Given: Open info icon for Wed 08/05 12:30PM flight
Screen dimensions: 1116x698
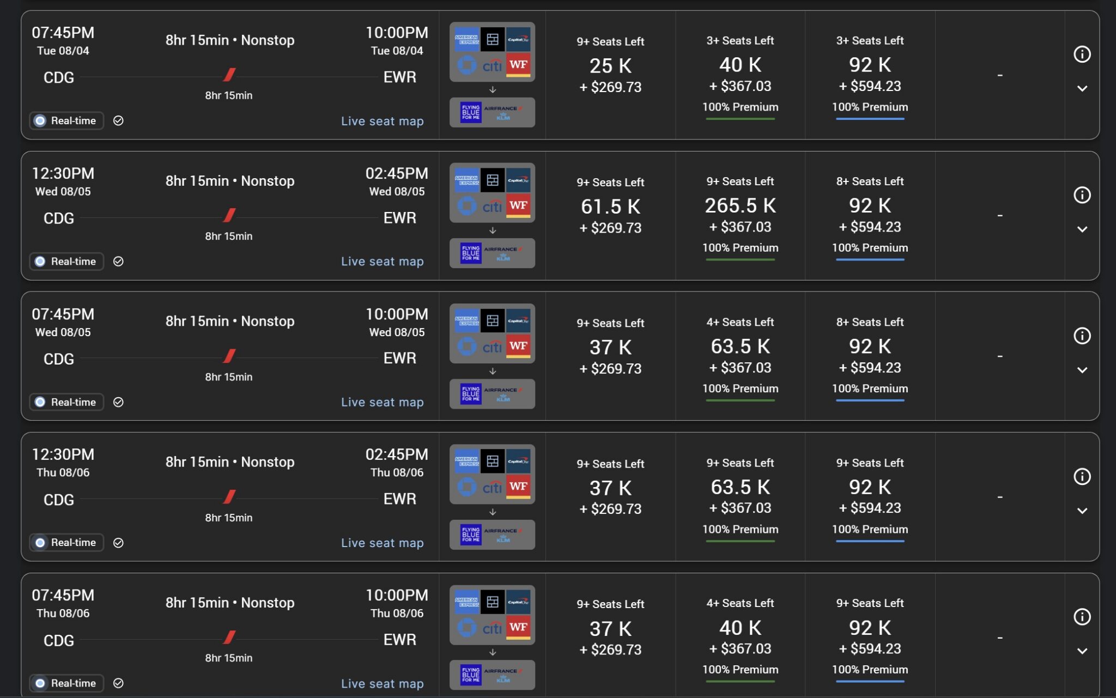Looking at the screenshot, I should tap(1082, 195).
